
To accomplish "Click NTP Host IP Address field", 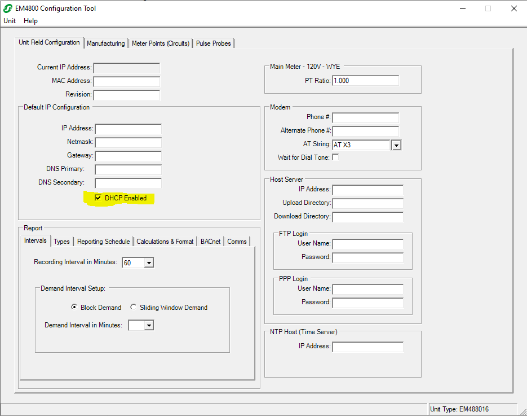I will (x=367, y=347).
